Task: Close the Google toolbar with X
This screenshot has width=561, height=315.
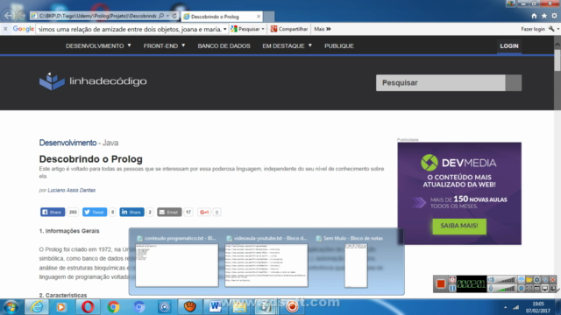Action: pos(5,29)
